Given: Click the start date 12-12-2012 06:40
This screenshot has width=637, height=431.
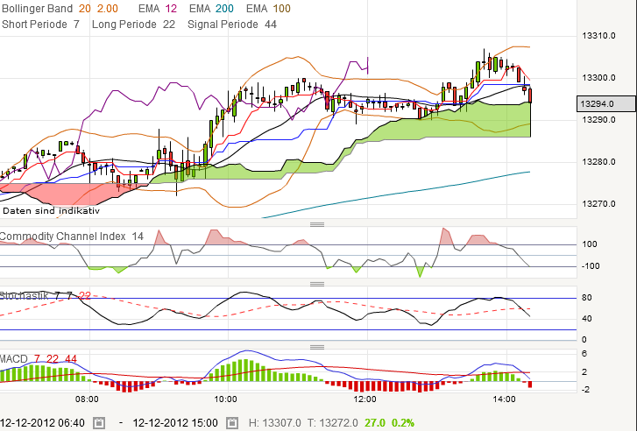Looking at the screenshot, I should coord(43,423).
